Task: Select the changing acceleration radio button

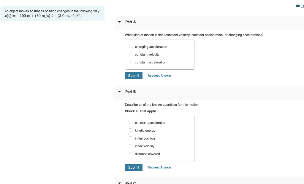Action: 131,47
